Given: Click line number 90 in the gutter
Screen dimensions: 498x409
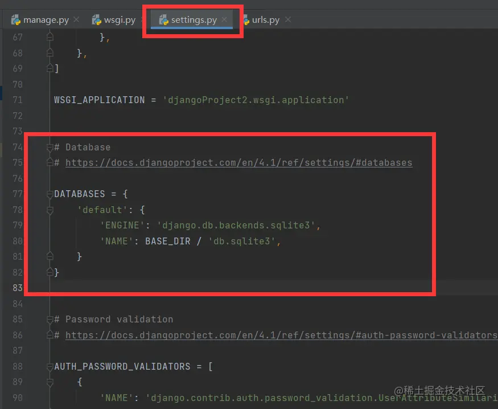Looking at the screenshot, I should tap(18, 398).
